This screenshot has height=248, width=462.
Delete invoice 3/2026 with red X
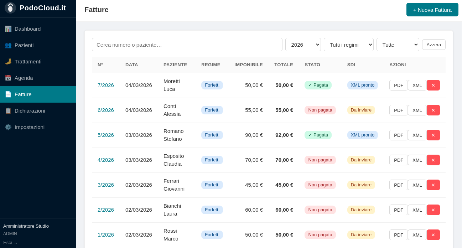433,185
